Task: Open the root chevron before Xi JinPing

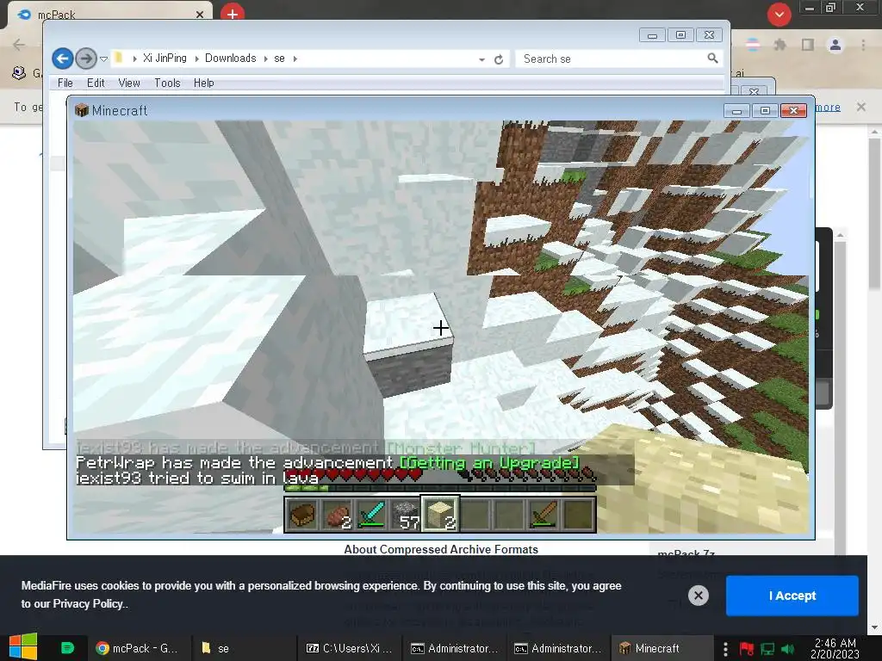Action: pyautogui.click(x=135, y=59)
